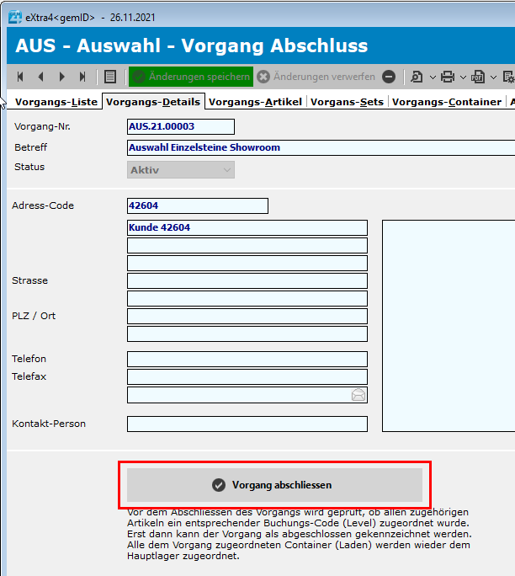Switch to the Vorgangs-Liste tab
Image resolution: width=515 pixels, height=576 pixels.
coord(56,102)
